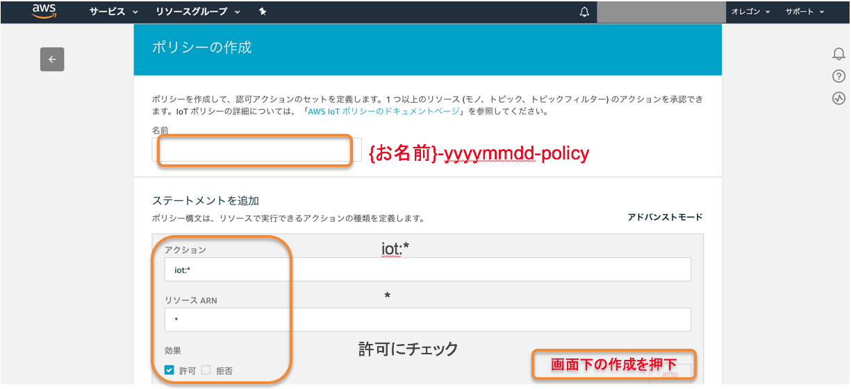Click the ポリシーの作成 heading
851x389 pixels.
[x=201, y=48]
